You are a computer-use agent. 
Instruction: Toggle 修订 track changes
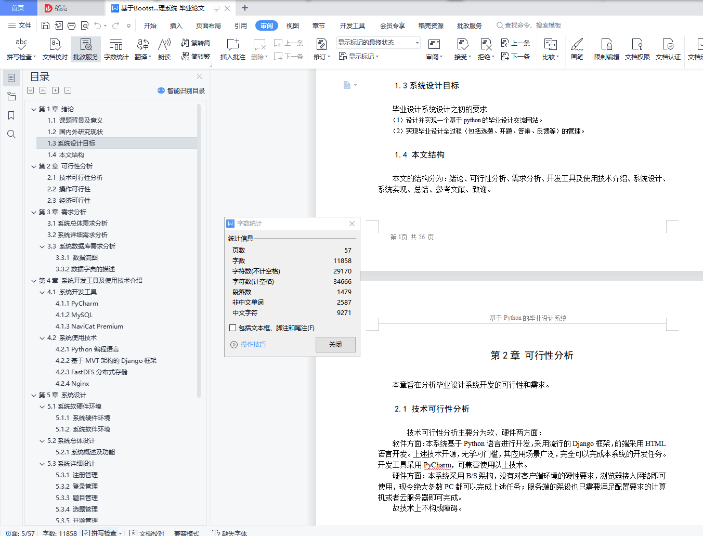322,50
